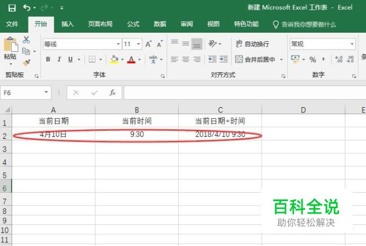Click the Percent Style icon
The width and height of the screenshot is (366, 246).
point(313,60)
